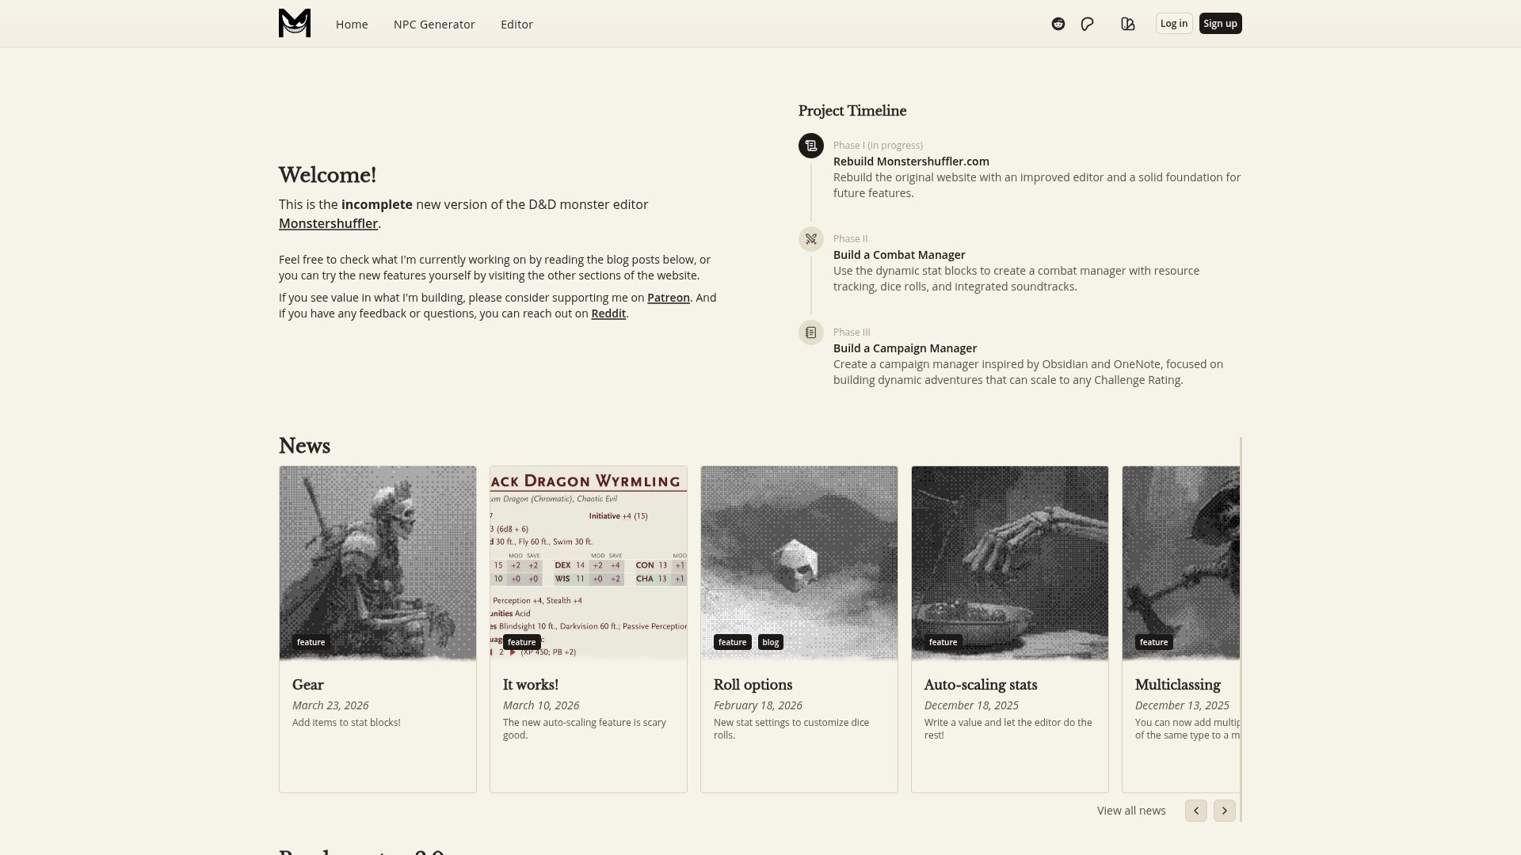This screenshot has width=1521, height=855.
Task: Click the Monstershuffler logo icon
Action: (x=295, y=23)
